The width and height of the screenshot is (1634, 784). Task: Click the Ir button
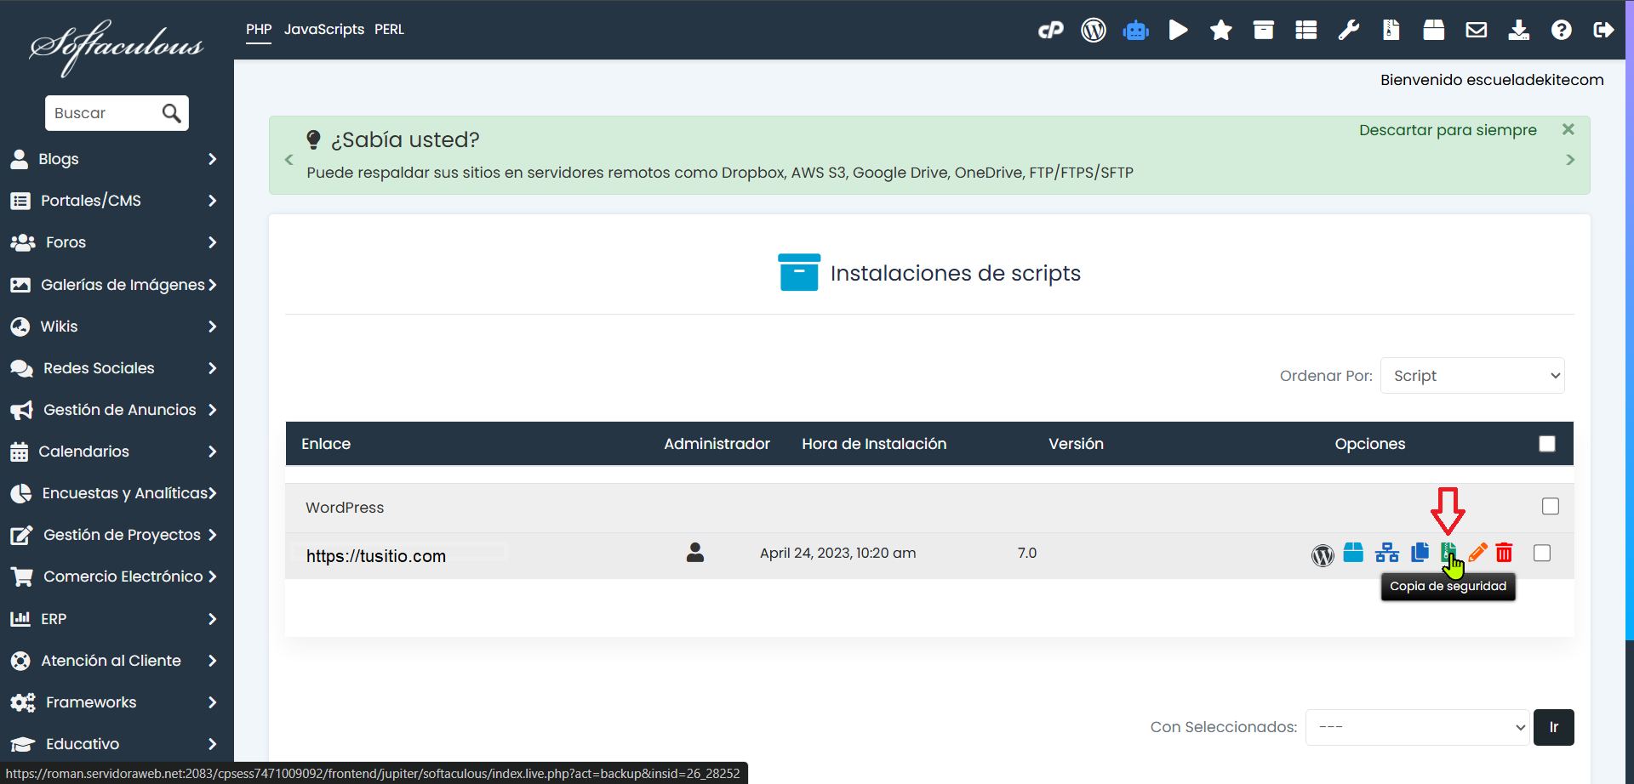1554,727
